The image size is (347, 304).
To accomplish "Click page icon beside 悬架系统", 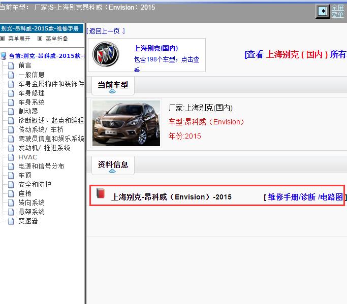I will point(11,212).
